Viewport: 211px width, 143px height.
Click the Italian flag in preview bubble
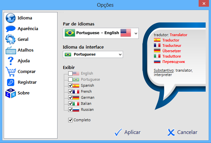157,56
